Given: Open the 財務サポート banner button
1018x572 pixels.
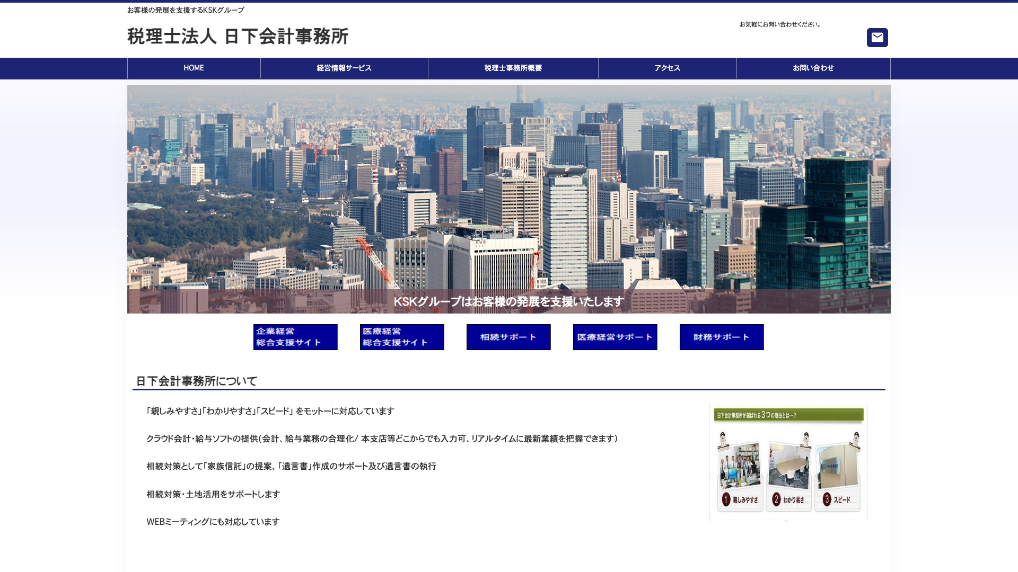Looking at the screenshot, I should click(722, 337).
